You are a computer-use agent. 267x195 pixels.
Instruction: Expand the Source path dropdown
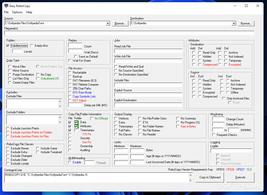click(x=107, y=23)
